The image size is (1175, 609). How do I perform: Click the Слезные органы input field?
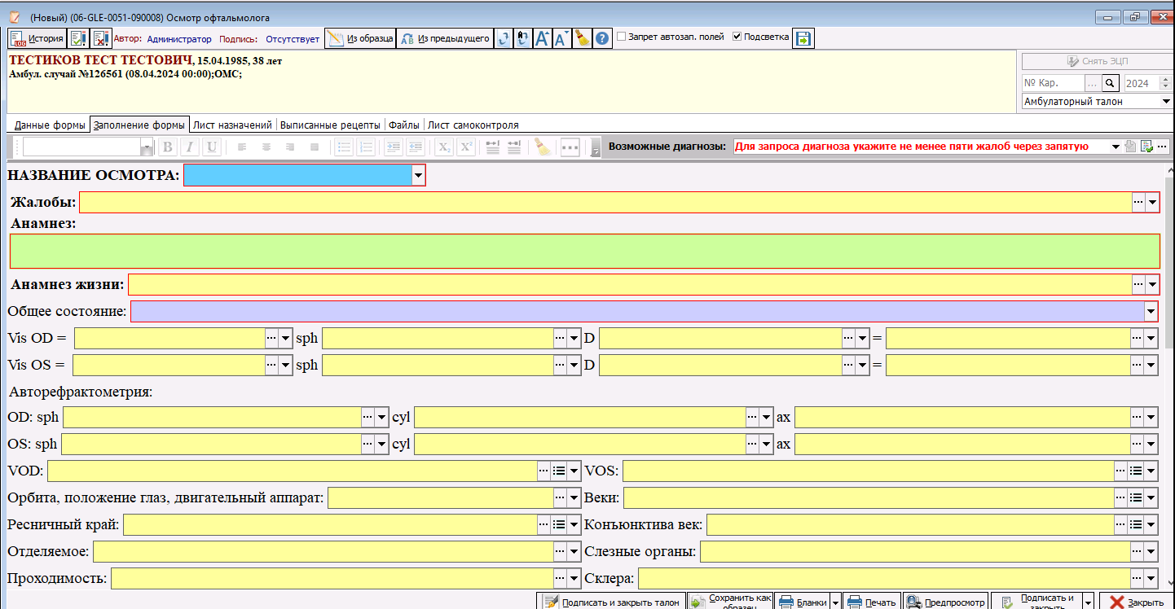(x=915, y=552)
